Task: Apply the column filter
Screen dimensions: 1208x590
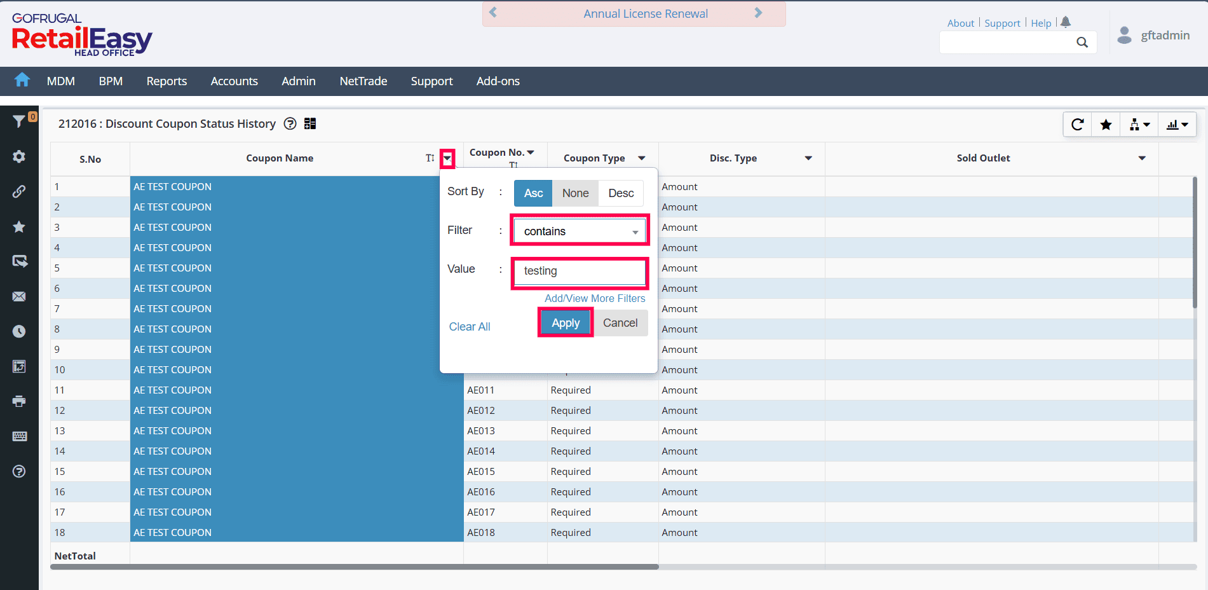Action: coord(566,323)
